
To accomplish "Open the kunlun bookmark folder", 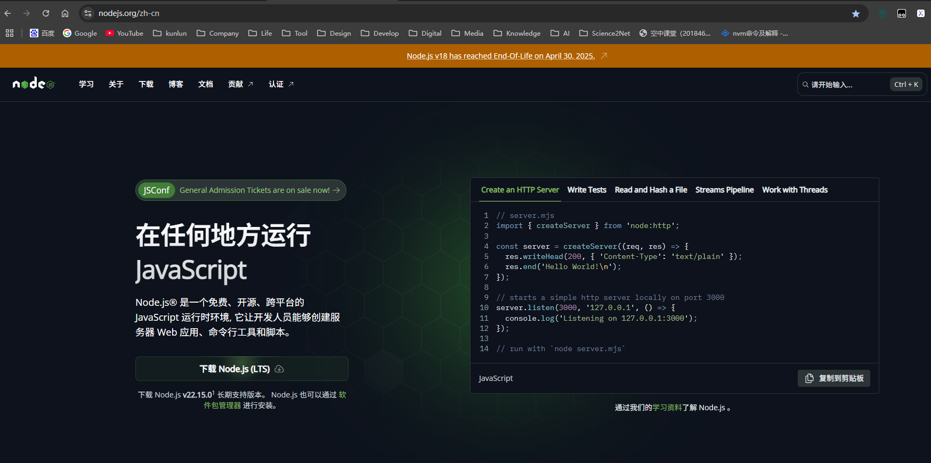I will 169,33.
